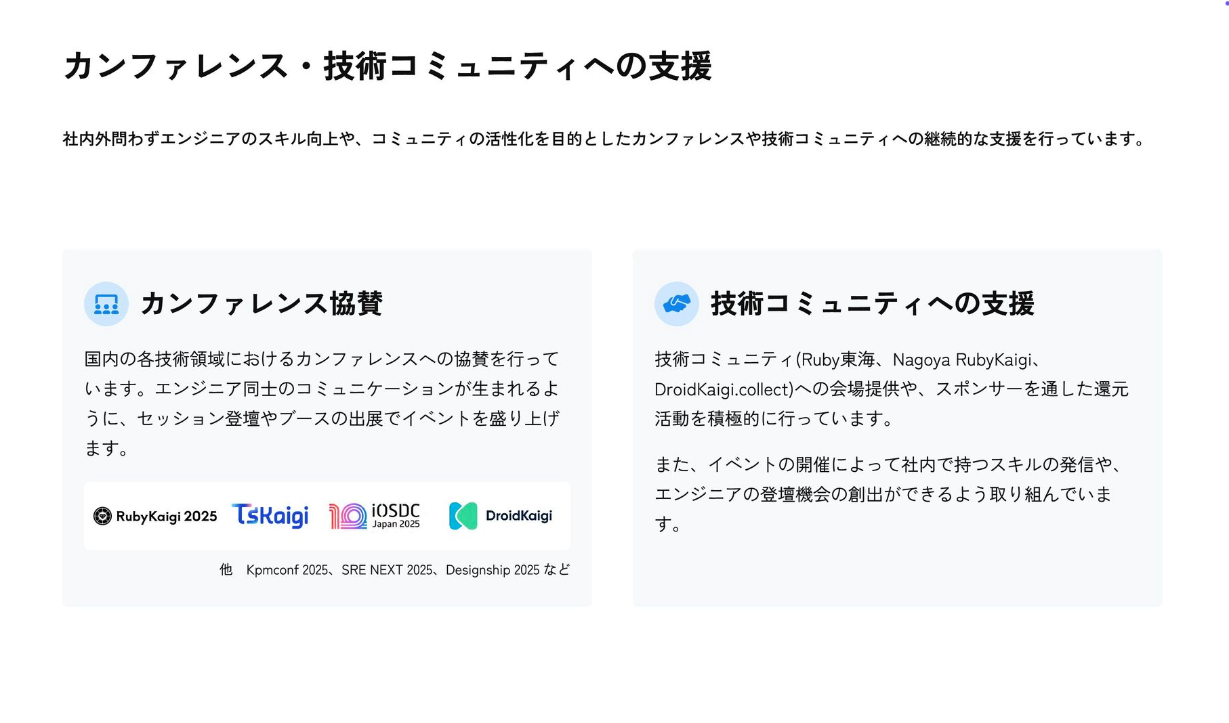Click the iOSDC number 10 graphic
1229x723 pixels.
tap(348, 517)
